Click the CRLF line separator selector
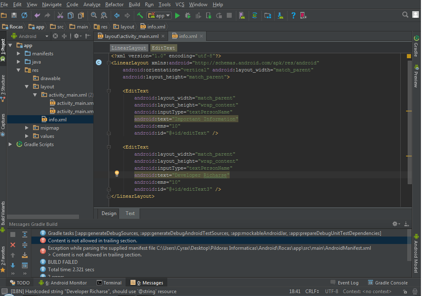The width and height of the screenshot is (423, 296). pyautogui.click(x=312, y=291)
